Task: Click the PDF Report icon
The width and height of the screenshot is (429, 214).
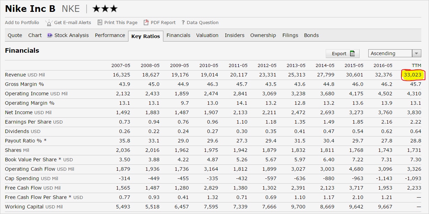Action: (x=146, y=22)
